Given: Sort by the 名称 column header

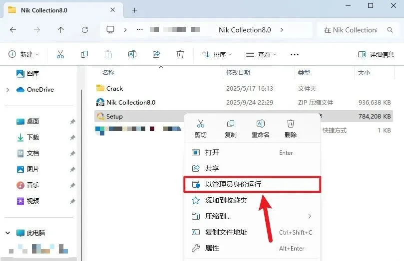Looking at the screenshot, I should (108, 72).
